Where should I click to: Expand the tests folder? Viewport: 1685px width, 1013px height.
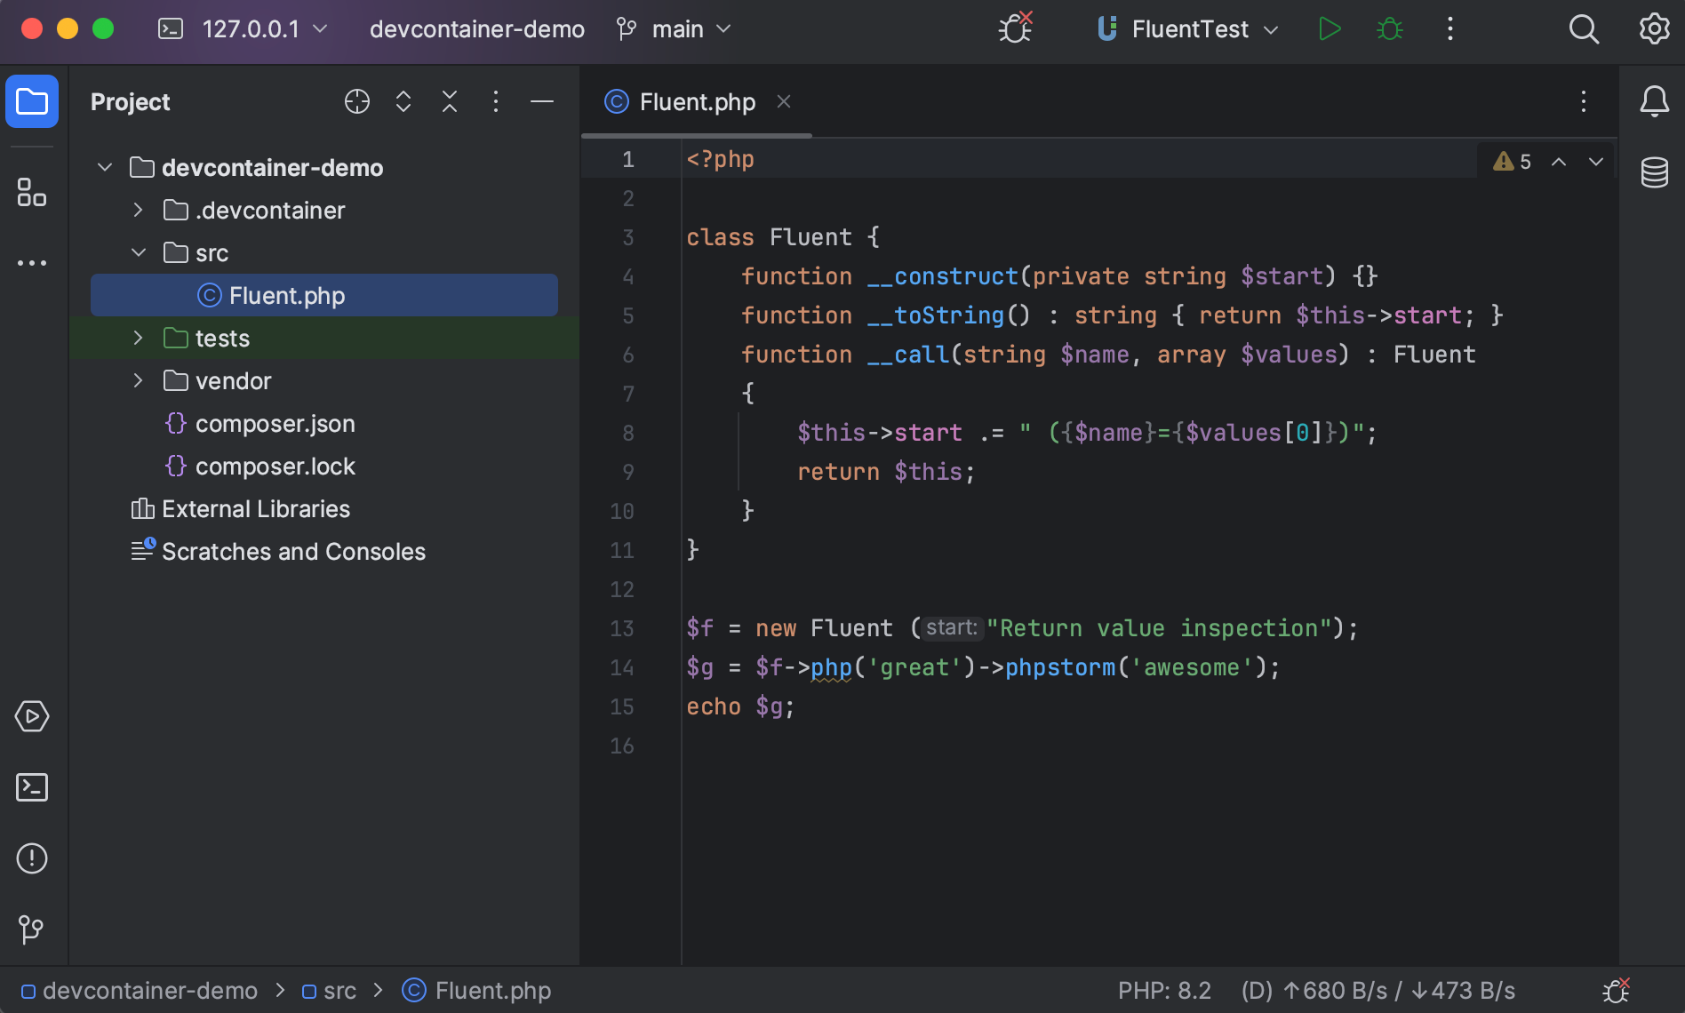tap(138, 338)
